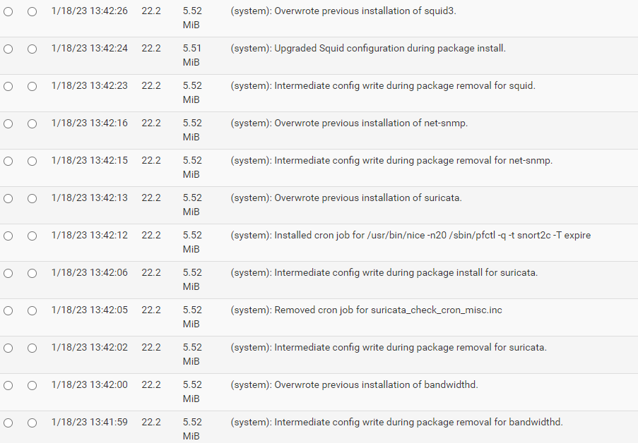
Task: Select right diff radio in 13:42:13 row
Action: tap(32, 199)
